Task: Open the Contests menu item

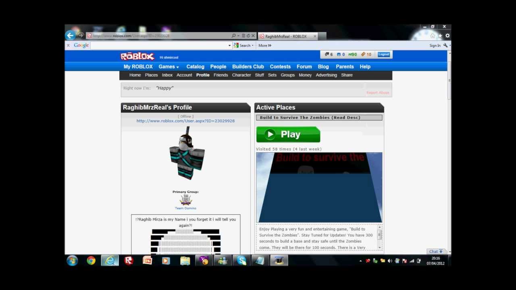Action: pyautogui.click(x=280, y=66)
